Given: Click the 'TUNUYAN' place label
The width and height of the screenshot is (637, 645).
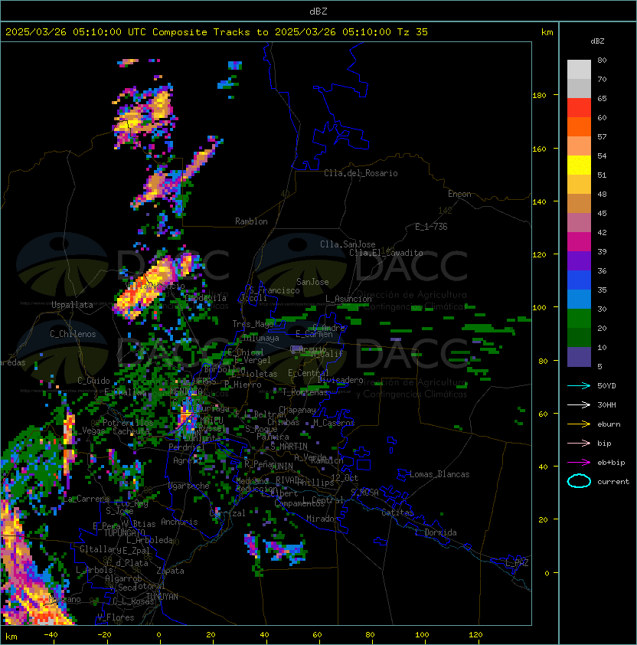Looking at the screenshot, I should 162,597.
